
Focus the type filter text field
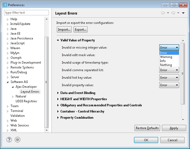pos(26,13)
